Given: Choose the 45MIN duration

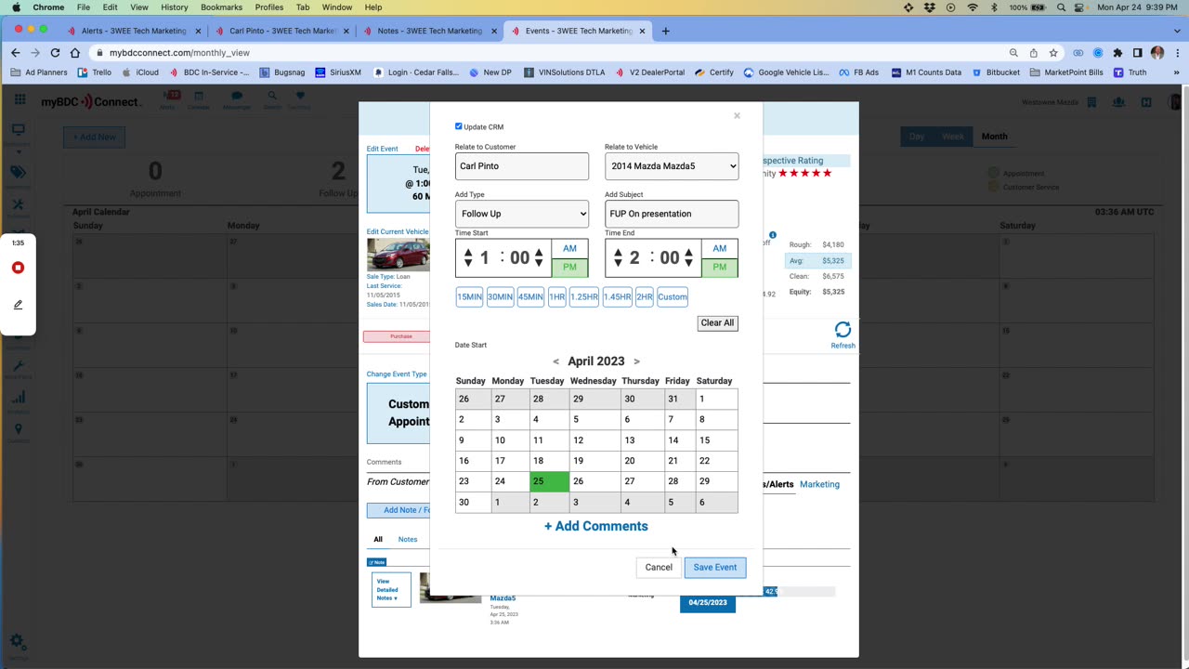Looking at the screenshot, I should click(x=530, y=297).
